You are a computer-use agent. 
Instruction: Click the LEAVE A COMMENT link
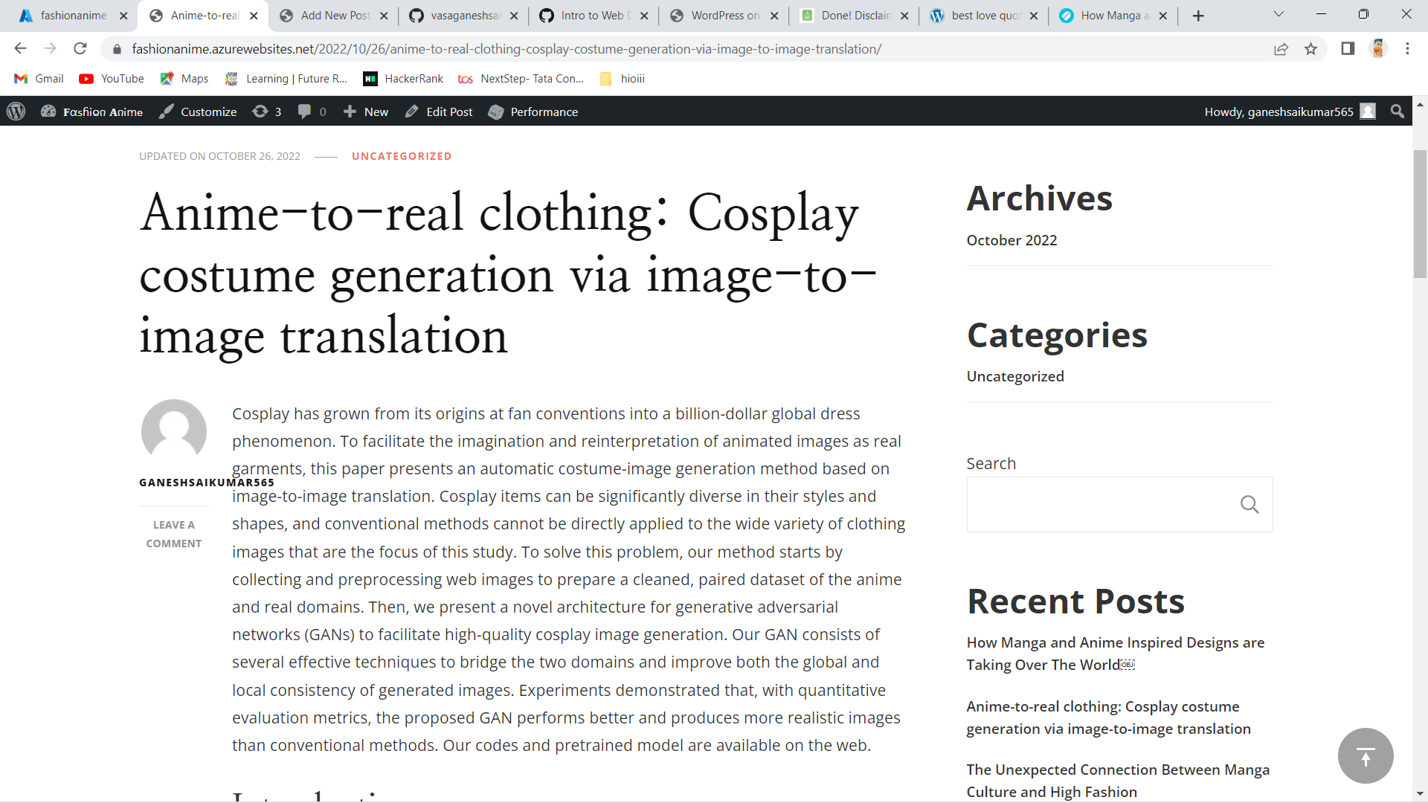pyautogui.click(x=173, y=534)
